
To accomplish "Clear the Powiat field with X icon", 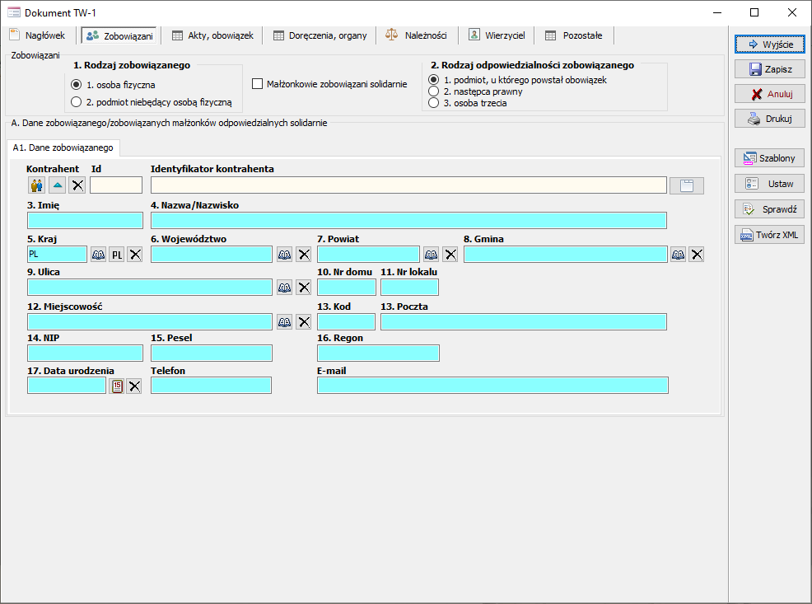I will click(450, 255).
